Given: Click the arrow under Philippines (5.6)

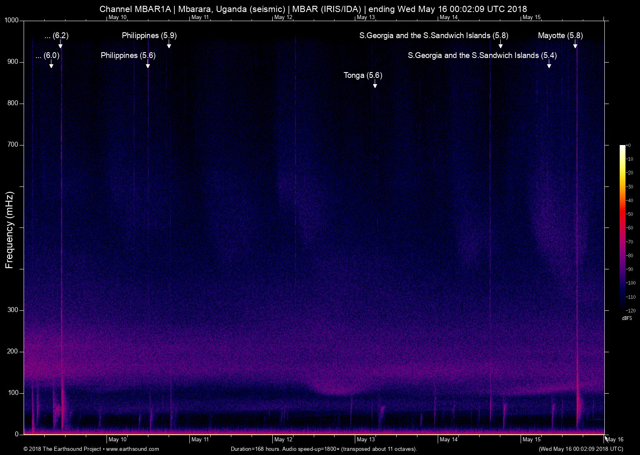Looking at the screenshot, I should pos(148,65).
